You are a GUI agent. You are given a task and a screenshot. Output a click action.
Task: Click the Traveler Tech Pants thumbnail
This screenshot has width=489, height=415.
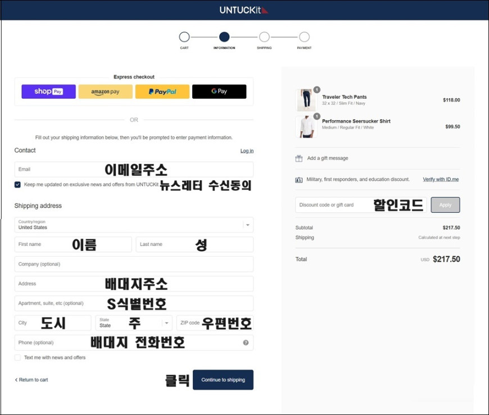coord(306,100)
